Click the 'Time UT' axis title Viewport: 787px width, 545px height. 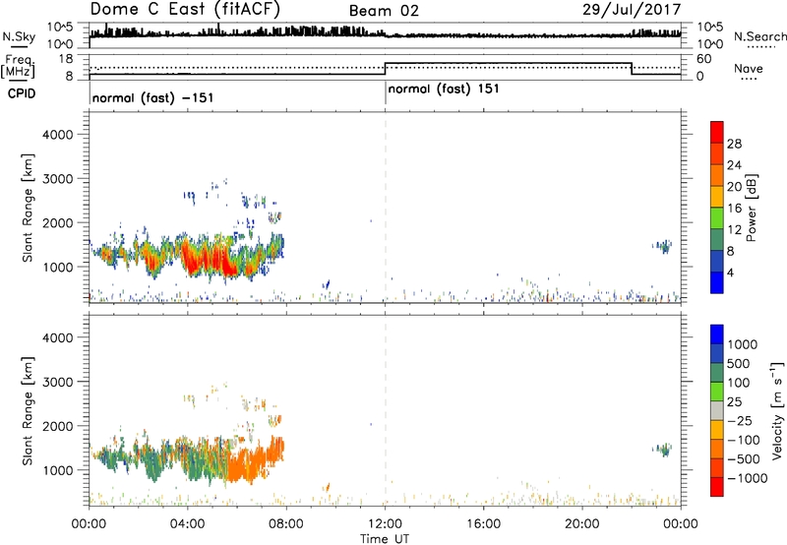(x=385, y=539)
